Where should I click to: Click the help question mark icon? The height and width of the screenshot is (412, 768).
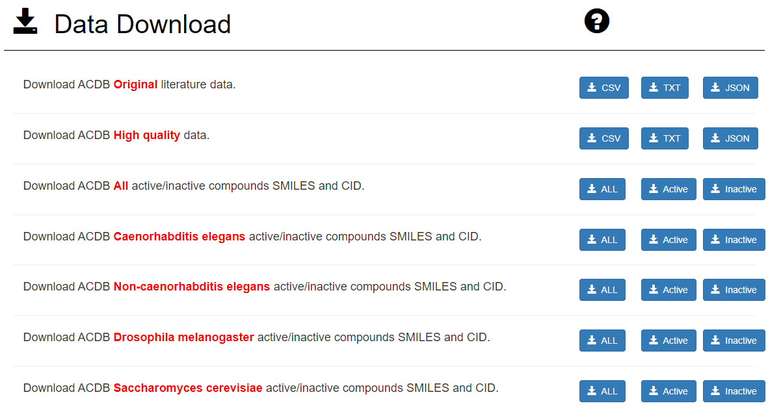pyautogui.click(x=597, y=22)
